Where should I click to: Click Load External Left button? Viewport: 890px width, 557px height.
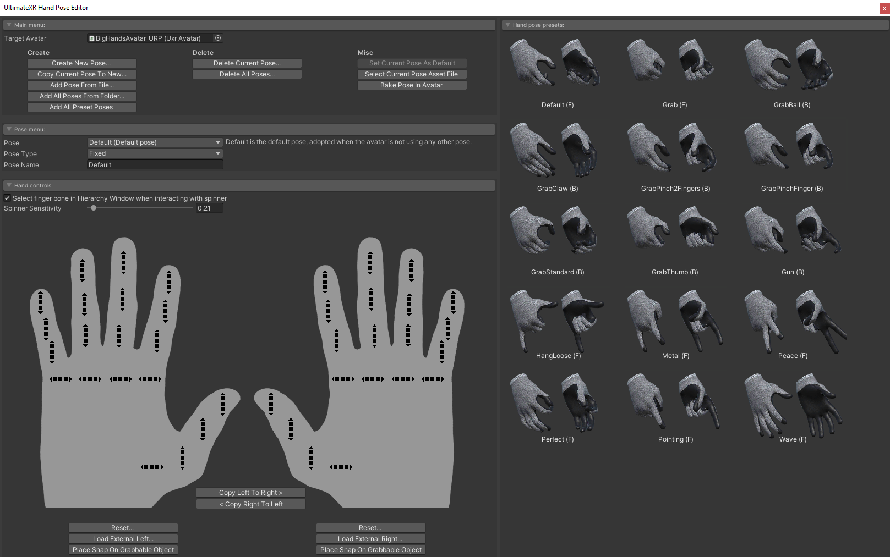point(123,539)
